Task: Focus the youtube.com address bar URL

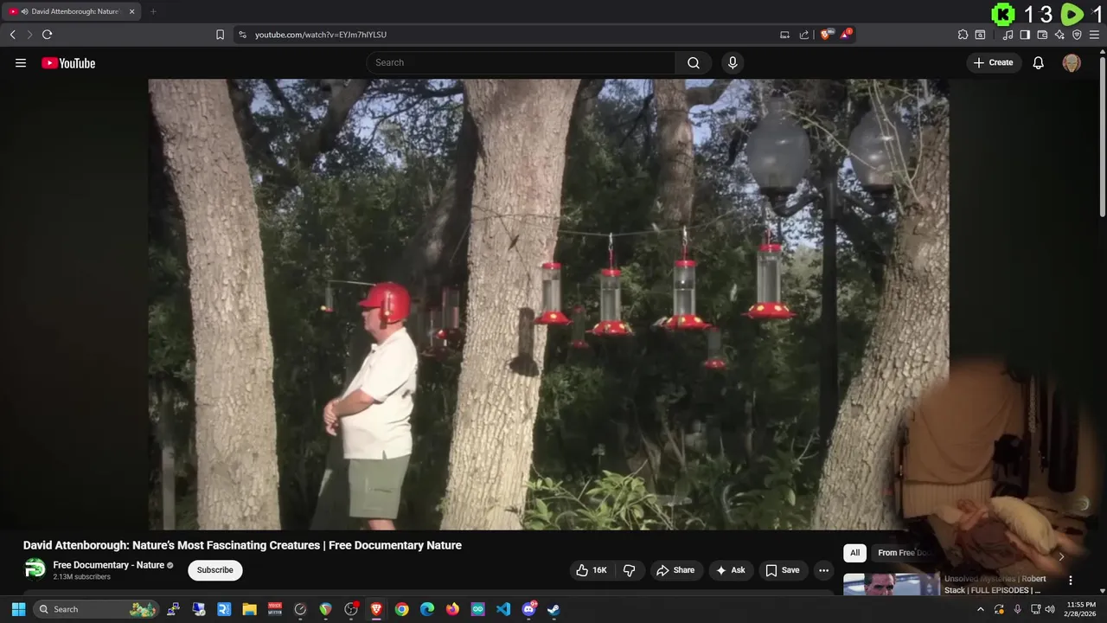Action: click(321, 35)
